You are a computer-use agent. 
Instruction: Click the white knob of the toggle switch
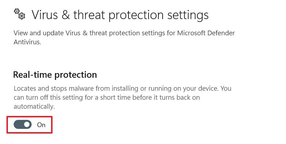click(27, 125)
